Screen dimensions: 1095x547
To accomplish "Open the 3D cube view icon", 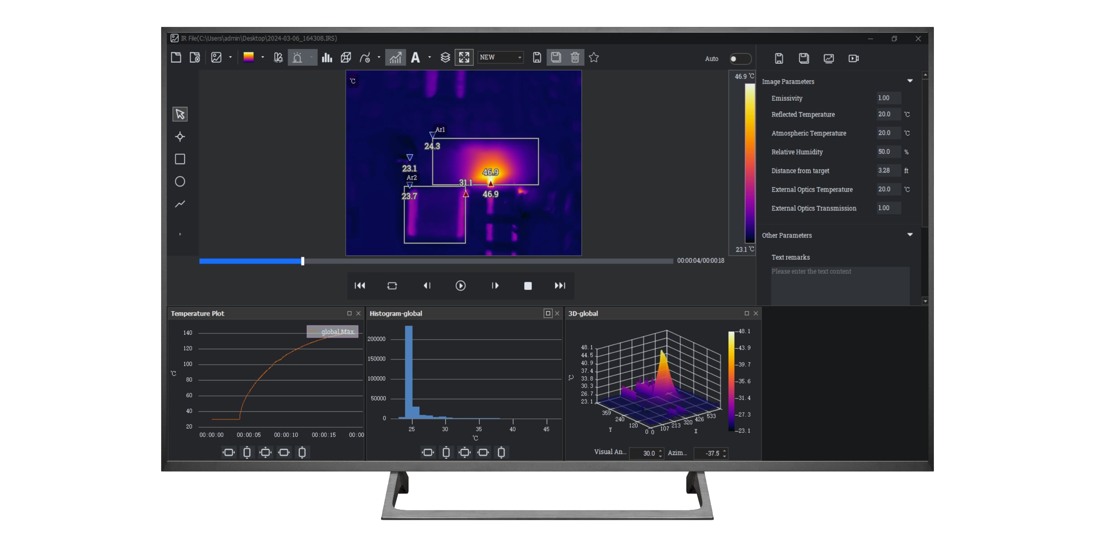I will coord(346,57).
